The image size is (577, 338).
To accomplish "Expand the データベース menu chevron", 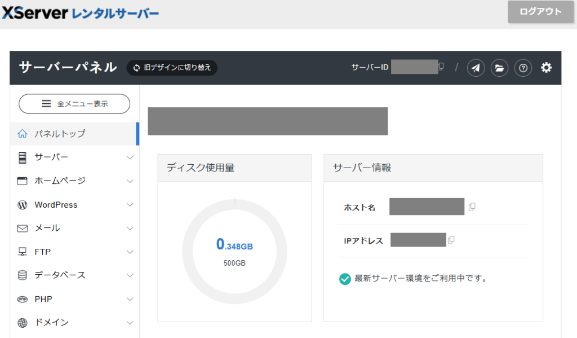I will pos(130,275).
